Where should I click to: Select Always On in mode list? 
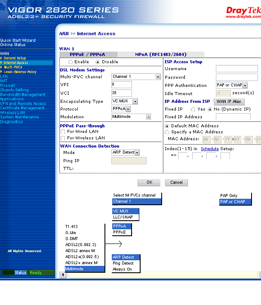click(126, 269)
